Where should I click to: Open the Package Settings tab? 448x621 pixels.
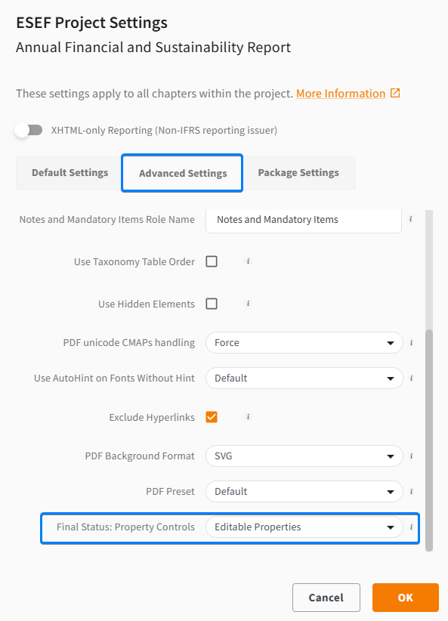point(298,173)
